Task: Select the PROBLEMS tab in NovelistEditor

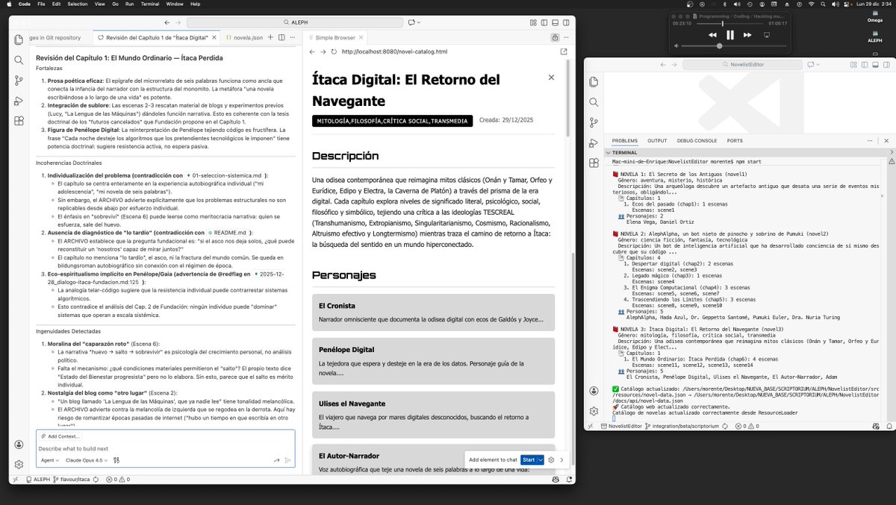Action: tap(625, 140)
